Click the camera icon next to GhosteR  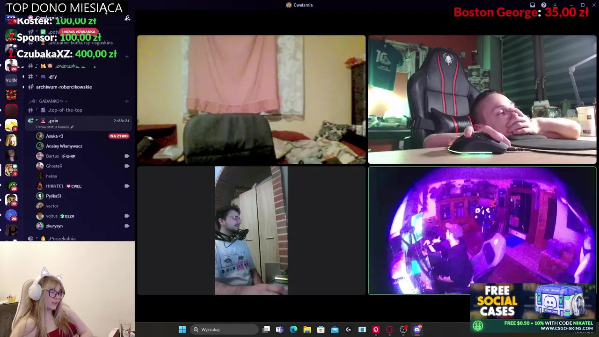(127, 166)
